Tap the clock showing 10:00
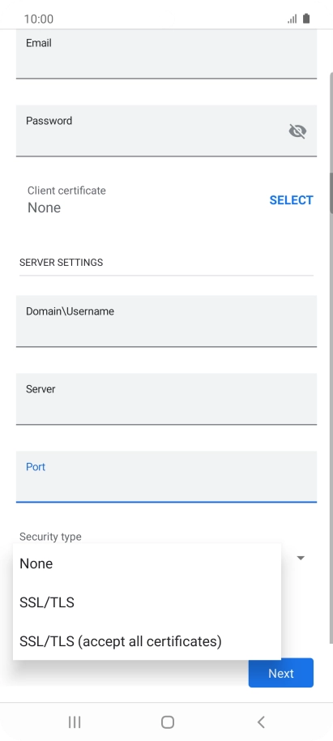Image resolution: width=333 pixels, height=741 pixels. [x=39, y=19]
